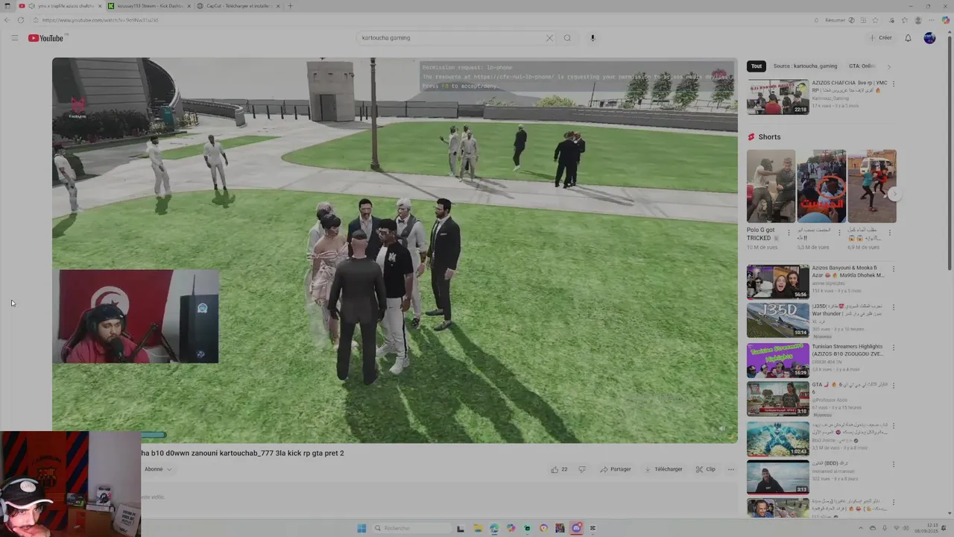Switch to the CapCut Télécharger browser tab
Viewport: 954px width, 537px height.
pos(238,6)
